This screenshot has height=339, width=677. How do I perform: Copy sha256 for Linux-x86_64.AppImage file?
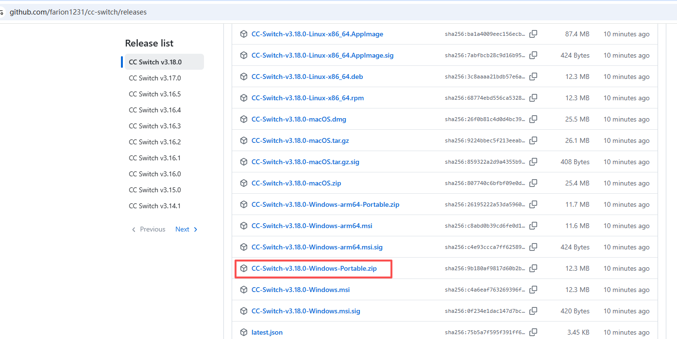[533, 34]
